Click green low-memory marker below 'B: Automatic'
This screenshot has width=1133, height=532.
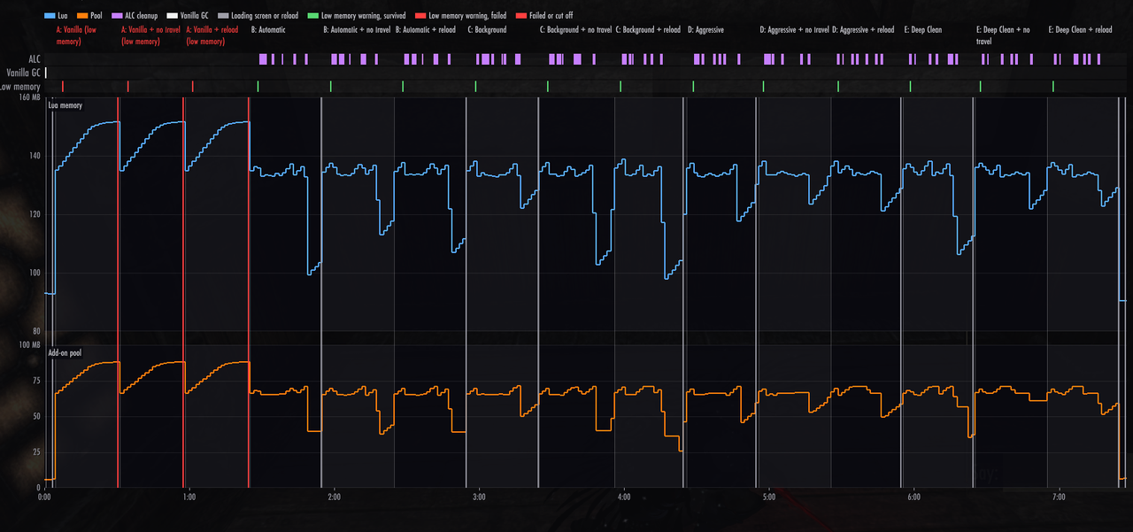pos(258,86)
